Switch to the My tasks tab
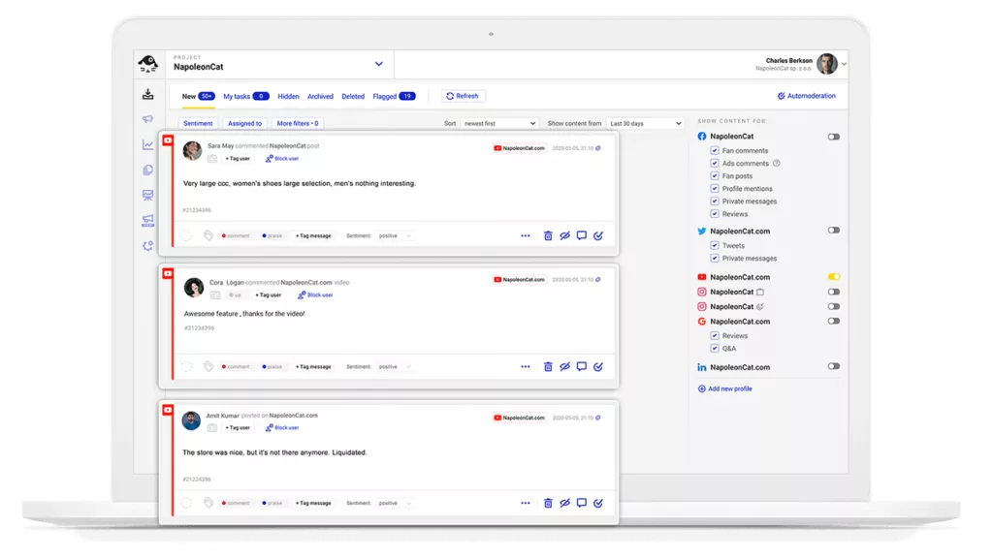The height and width of the screenshot is (559, 993). (x=245, y=97)
